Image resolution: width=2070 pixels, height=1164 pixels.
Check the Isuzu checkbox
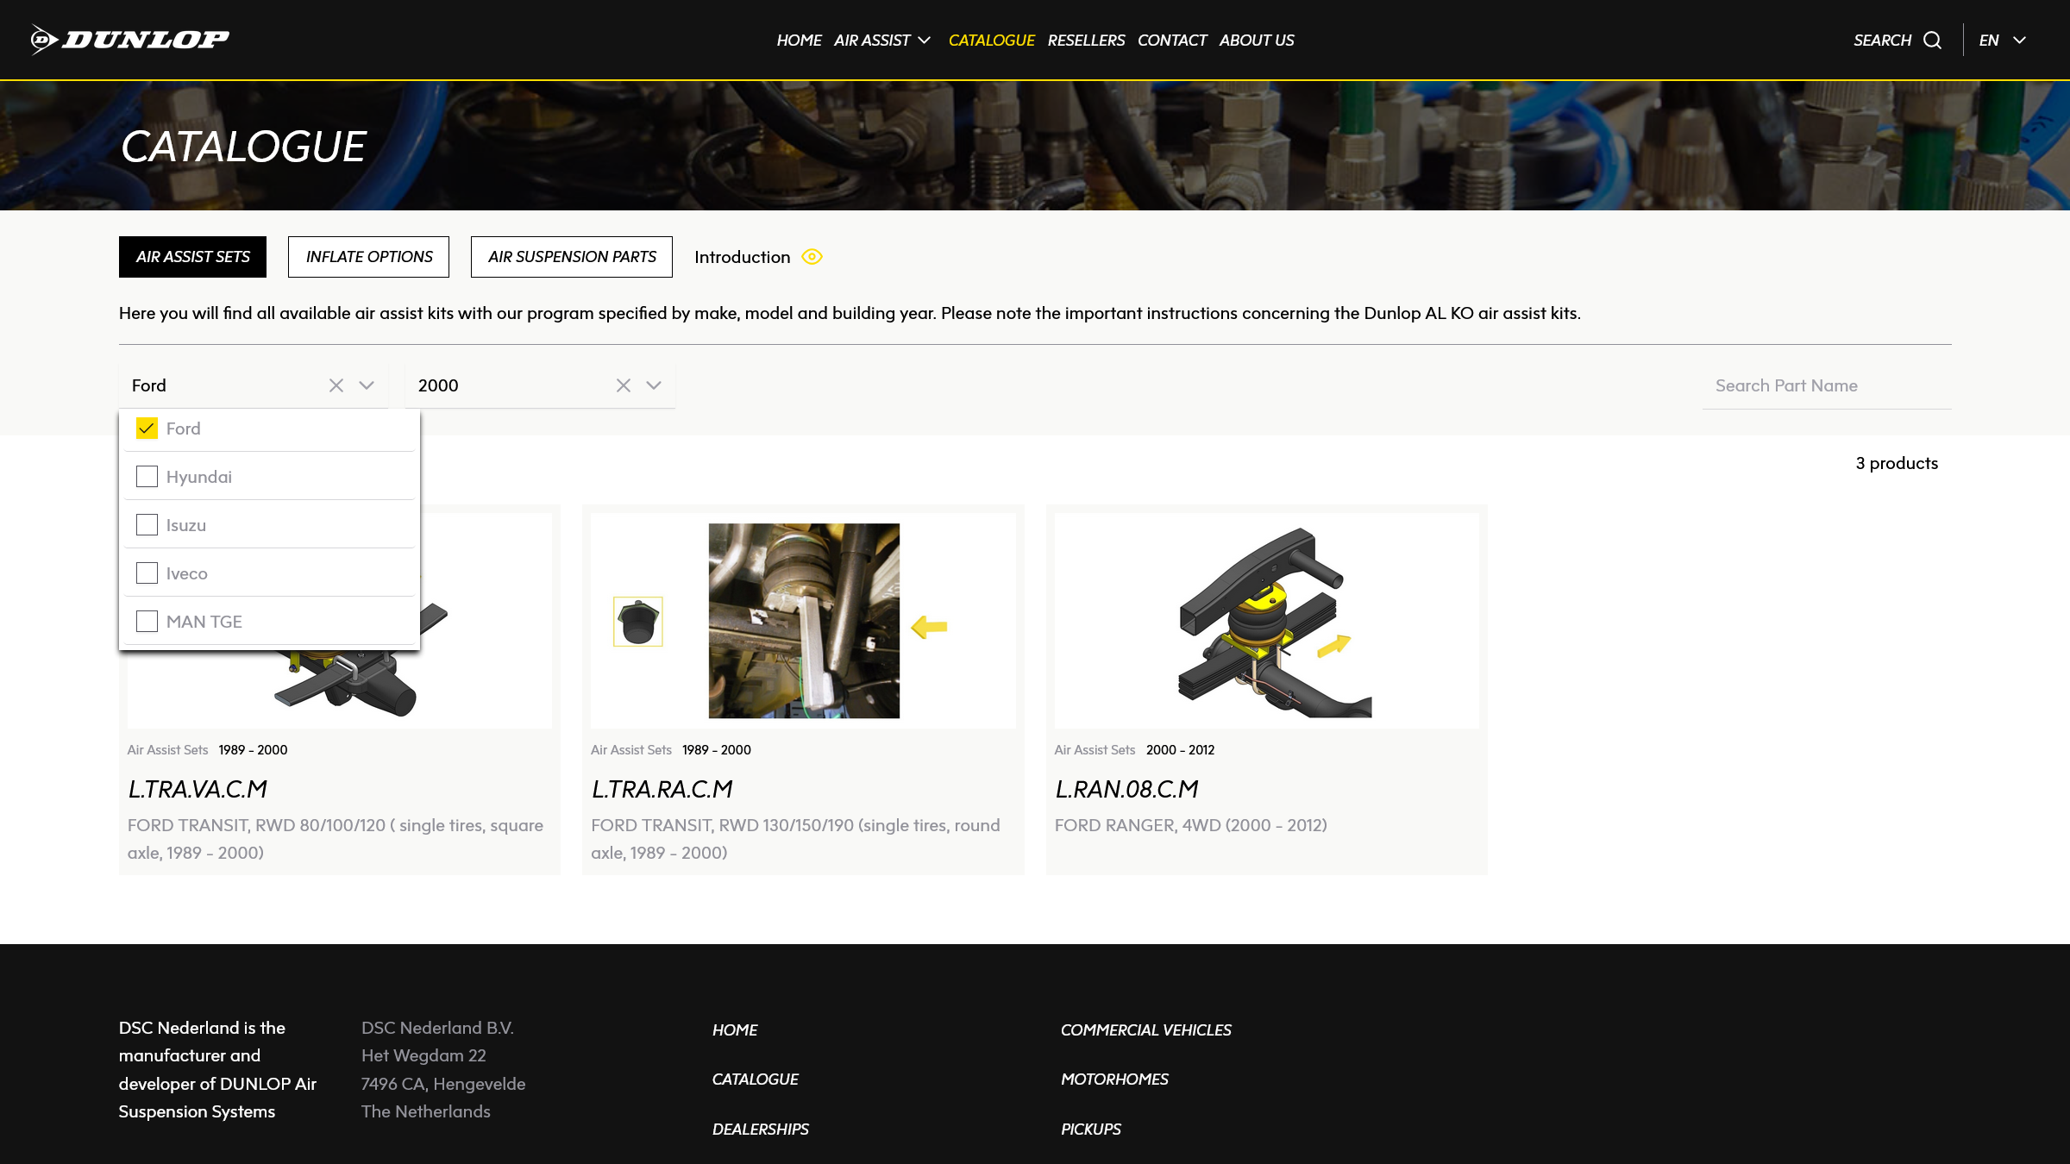(147, 525)
